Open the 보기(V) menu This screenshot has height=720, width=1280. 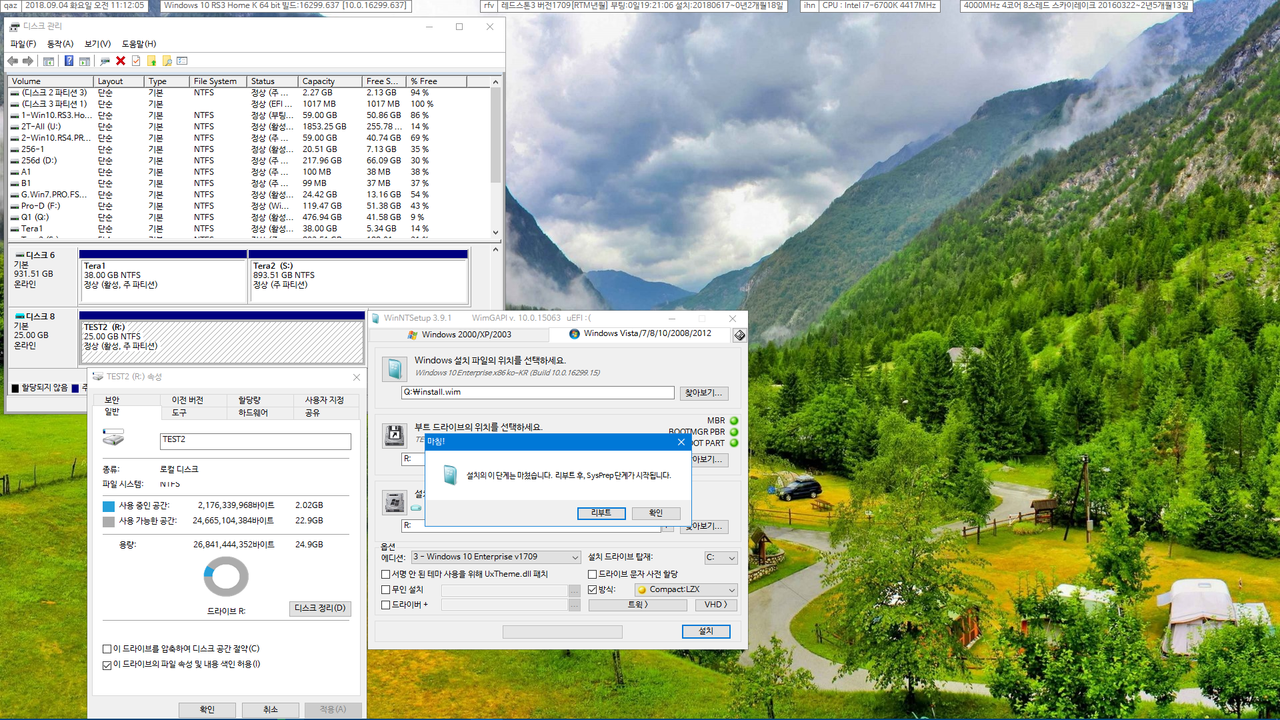(97, 44)
